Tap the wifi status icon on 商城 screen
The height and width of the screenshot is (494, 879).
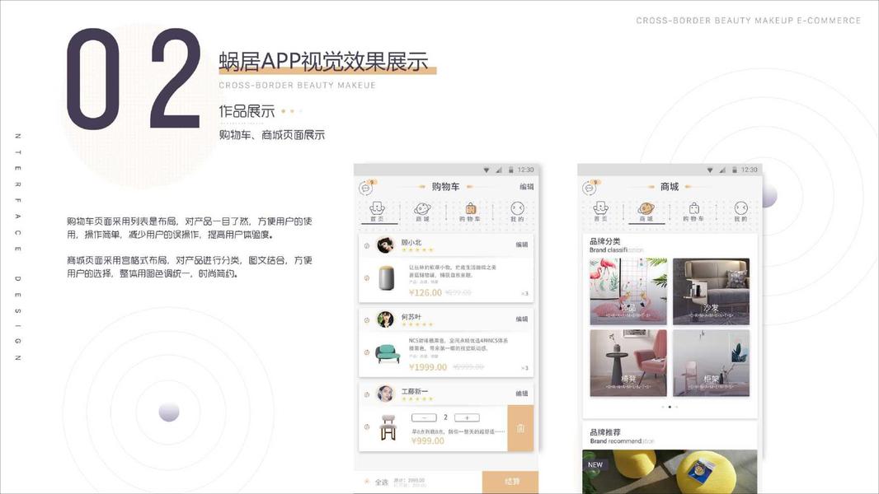(x=710, y=170)
